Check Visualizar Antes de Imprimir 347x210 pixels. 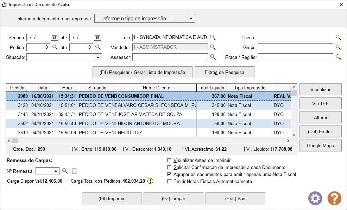coord(169,160)
